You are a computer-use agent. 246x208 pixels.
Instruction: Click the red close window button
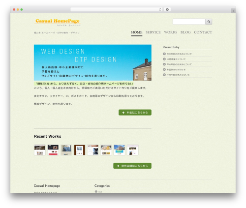pos(14,10)
